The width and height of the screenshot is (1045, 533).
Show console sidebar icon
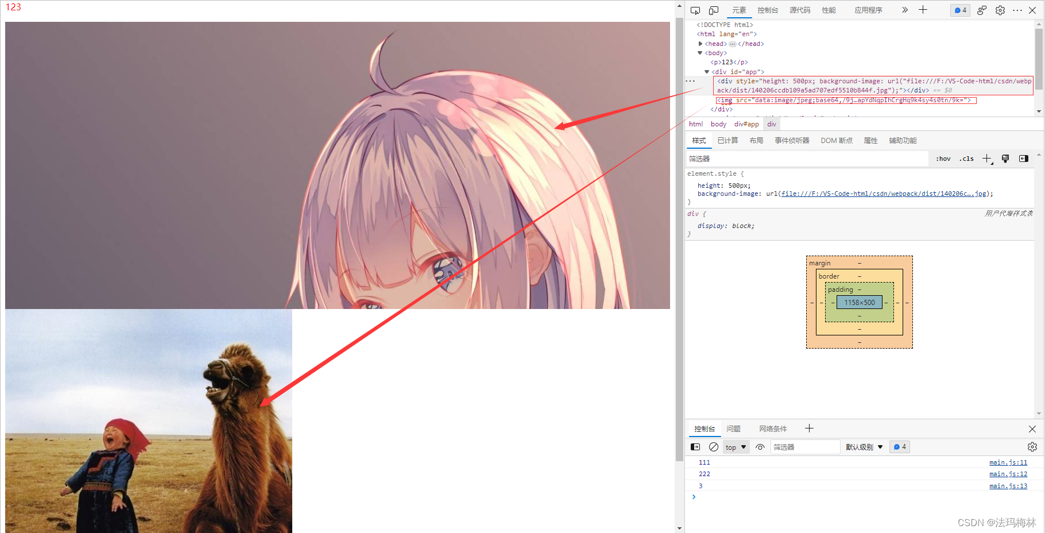click(x=695, y=447)
